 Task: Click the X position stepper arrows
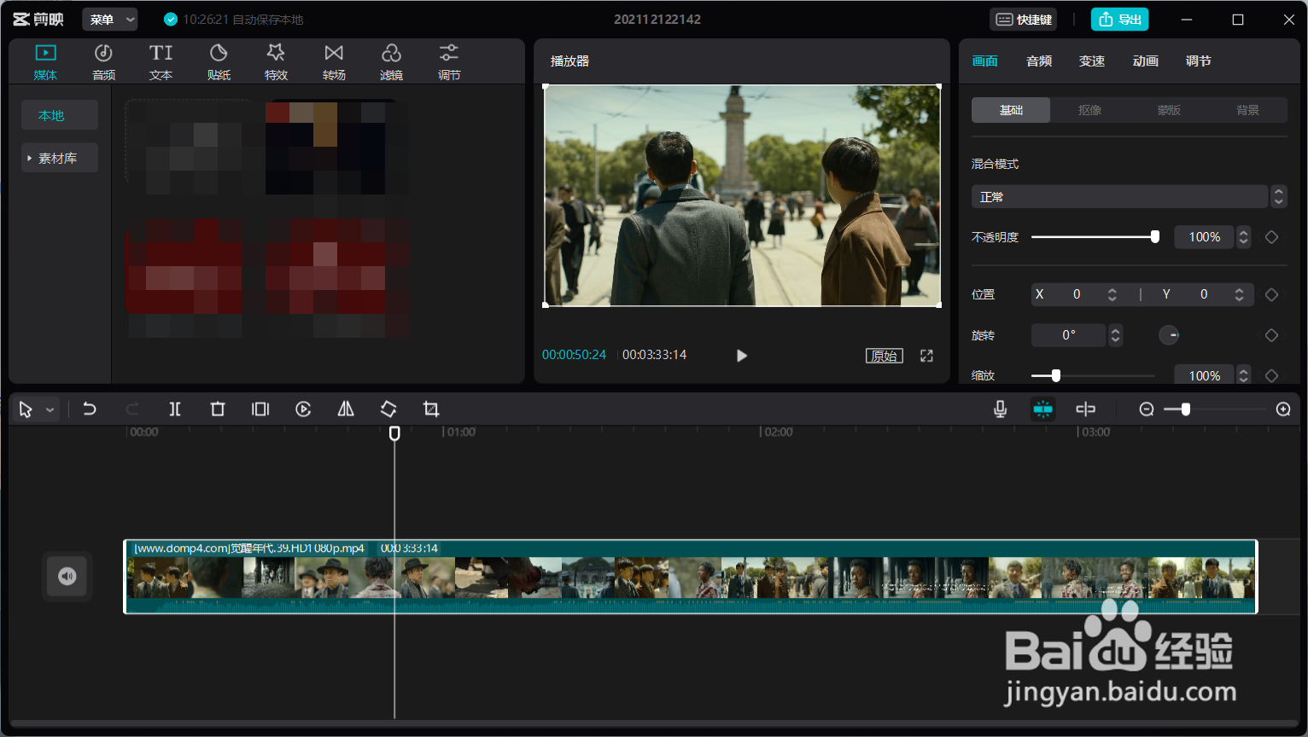coord(1112,294)
